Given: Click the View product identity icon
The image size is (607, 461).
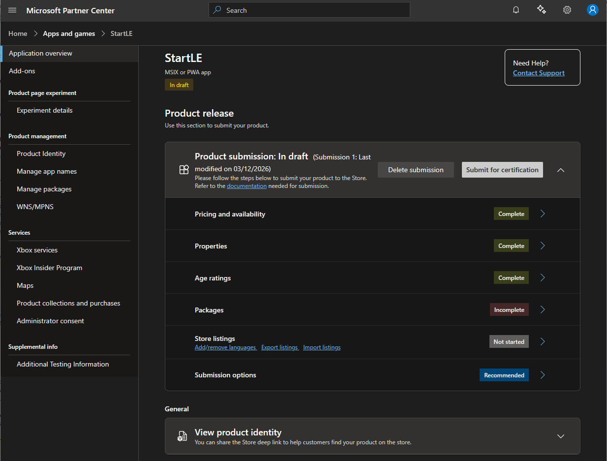Looking at the screenshot, I should (182, 436).
